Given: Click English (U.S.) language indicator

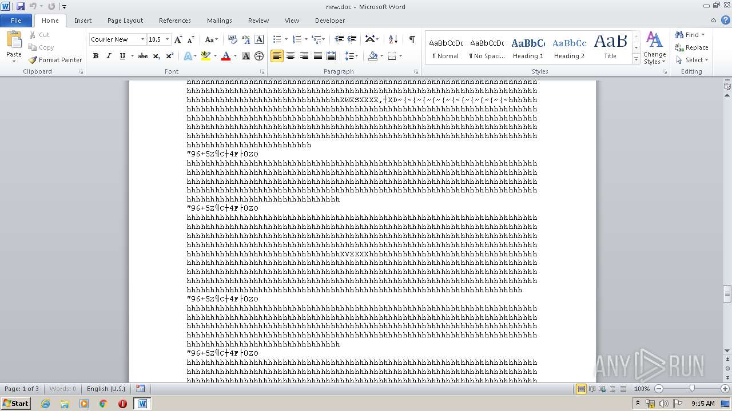Looking at the screenshot, I should pos(106,389).
